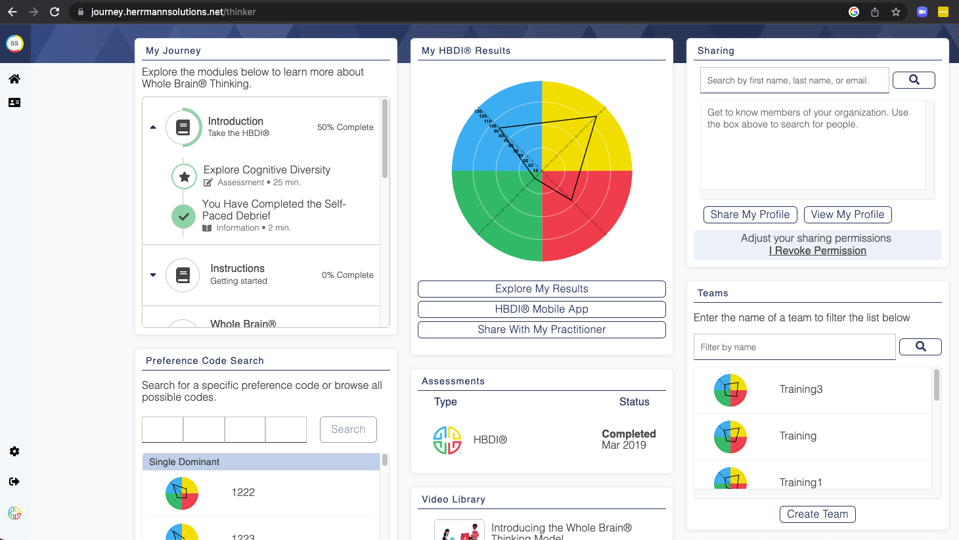Click the My Journey panel scrollbar
The height and width of the screenshot is (540, 959).
385,139
